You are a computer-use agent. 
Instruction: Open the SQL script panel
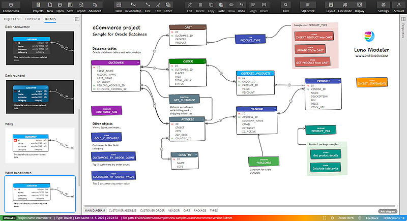click(x=308, y=7)
